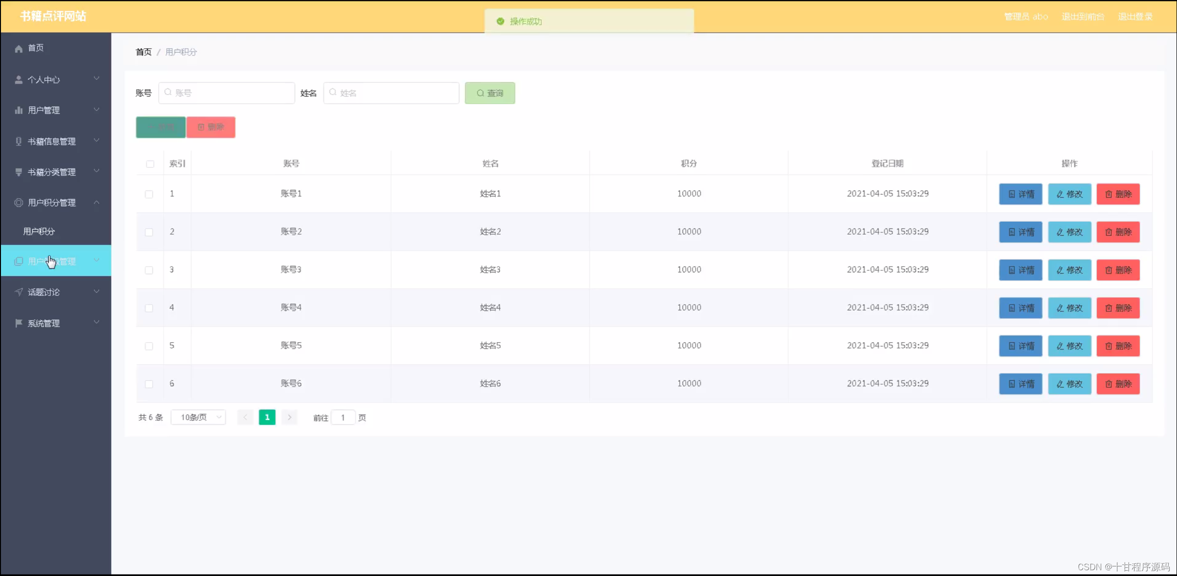Check the checkbox for row 账号3

coord(149,270)
